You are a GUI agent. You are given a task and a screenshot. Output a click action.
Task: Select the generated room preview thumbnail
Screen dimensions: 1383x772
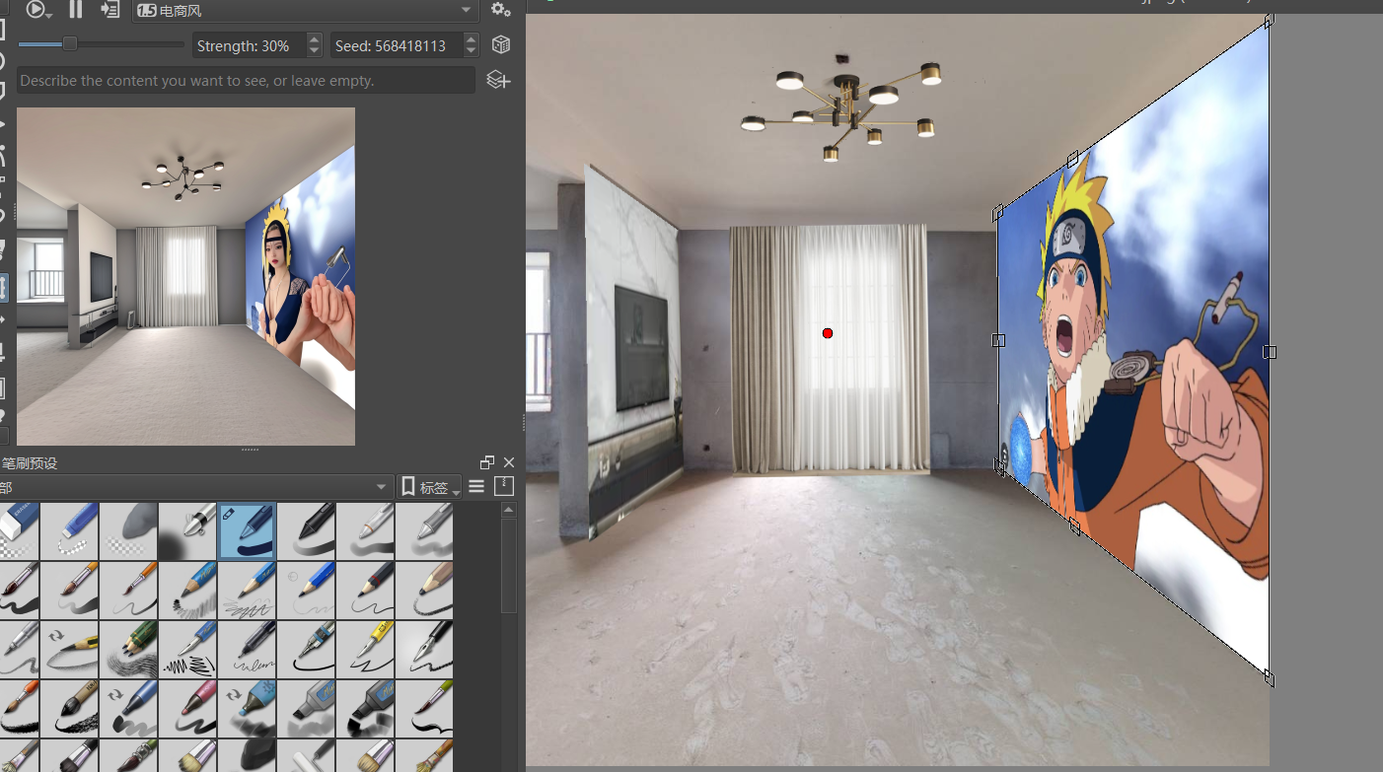point(185,276)
